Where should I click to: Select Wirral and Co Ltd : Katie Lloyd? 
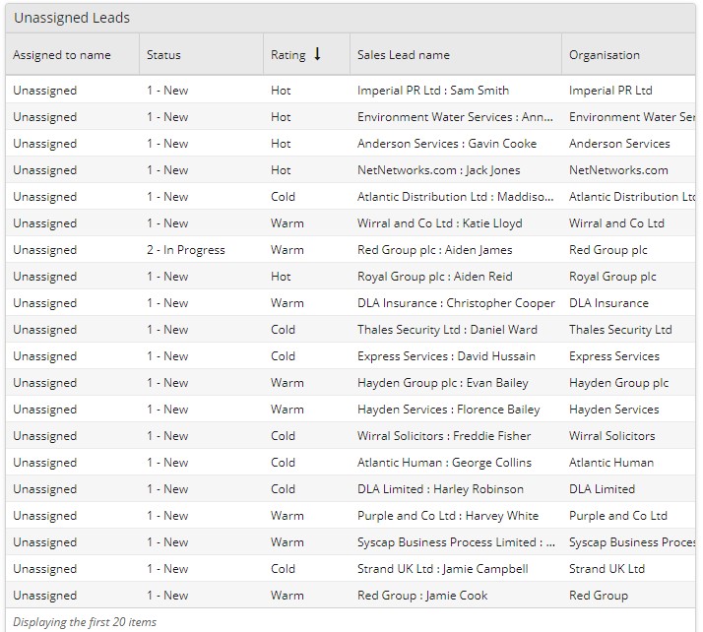440,223
